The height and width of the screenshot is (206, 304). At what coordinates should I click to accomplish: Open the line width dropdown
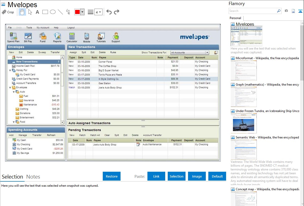coord(98,12)
